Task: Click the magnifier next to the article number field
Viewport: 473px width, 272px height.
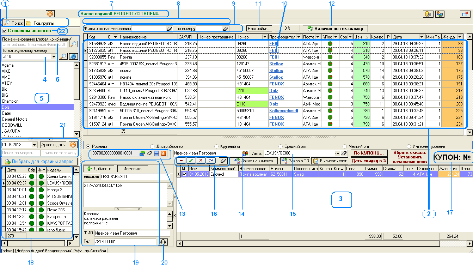Action: (63, 56)
